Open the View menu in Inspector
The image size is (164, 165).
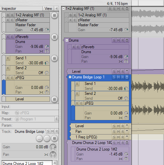point(48,9)
